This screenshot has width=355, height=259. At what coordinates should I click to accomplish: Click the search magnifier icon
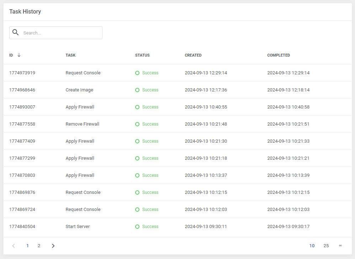tap(15, 32)
